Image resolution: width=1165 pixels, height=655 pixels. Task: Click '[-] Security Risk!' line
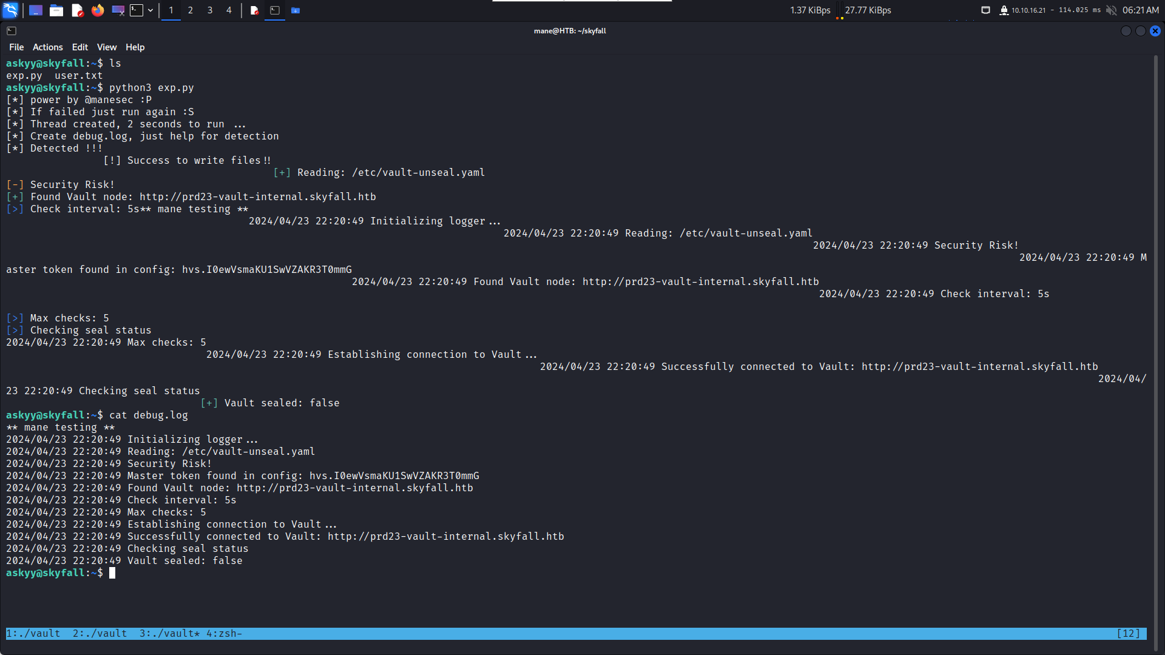point(61,185)
